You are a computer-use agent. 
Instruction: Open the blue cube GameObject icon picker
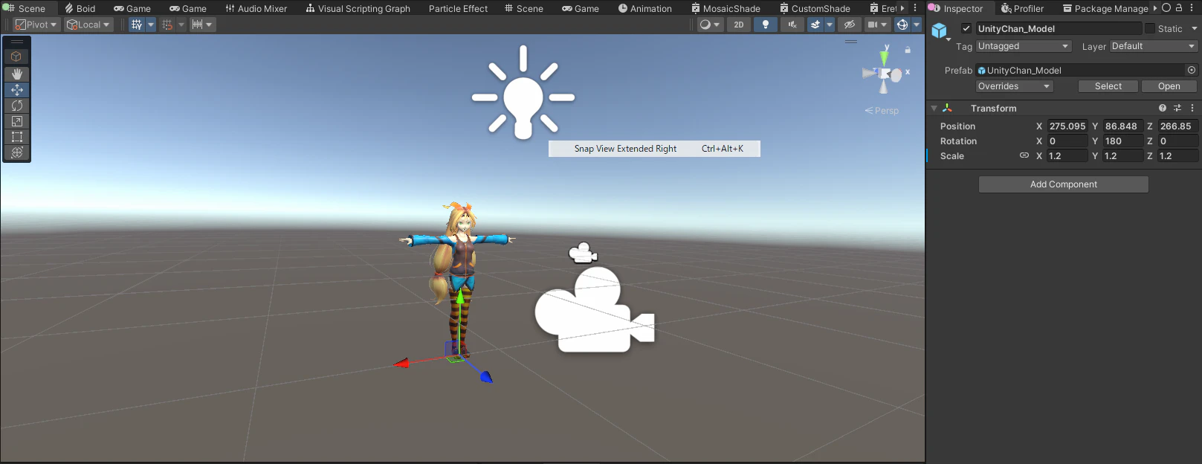point(940,31)
